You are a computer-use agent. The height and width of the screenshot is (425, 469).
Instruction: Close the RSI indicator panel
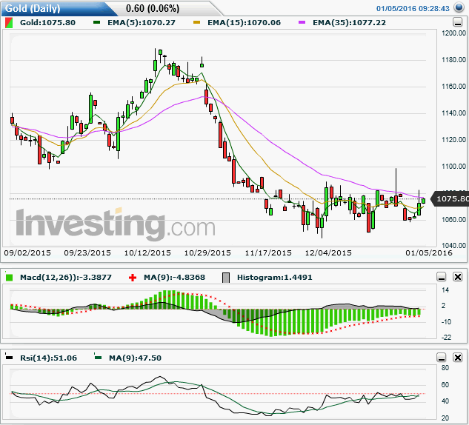(458, 358)
